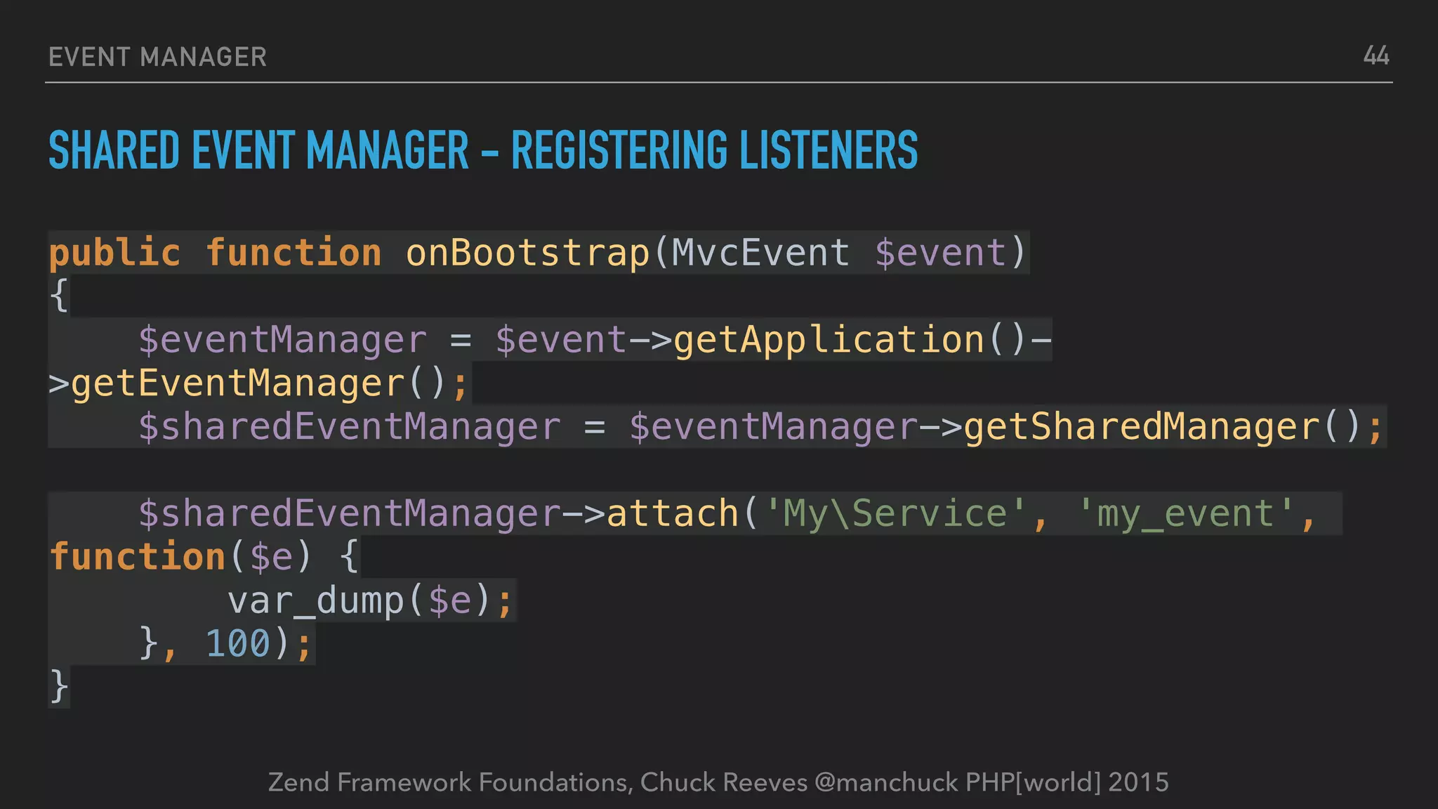Screen dimensions: 1438x809
Task: Click '>getEventManager();' line
Action: 258,383
